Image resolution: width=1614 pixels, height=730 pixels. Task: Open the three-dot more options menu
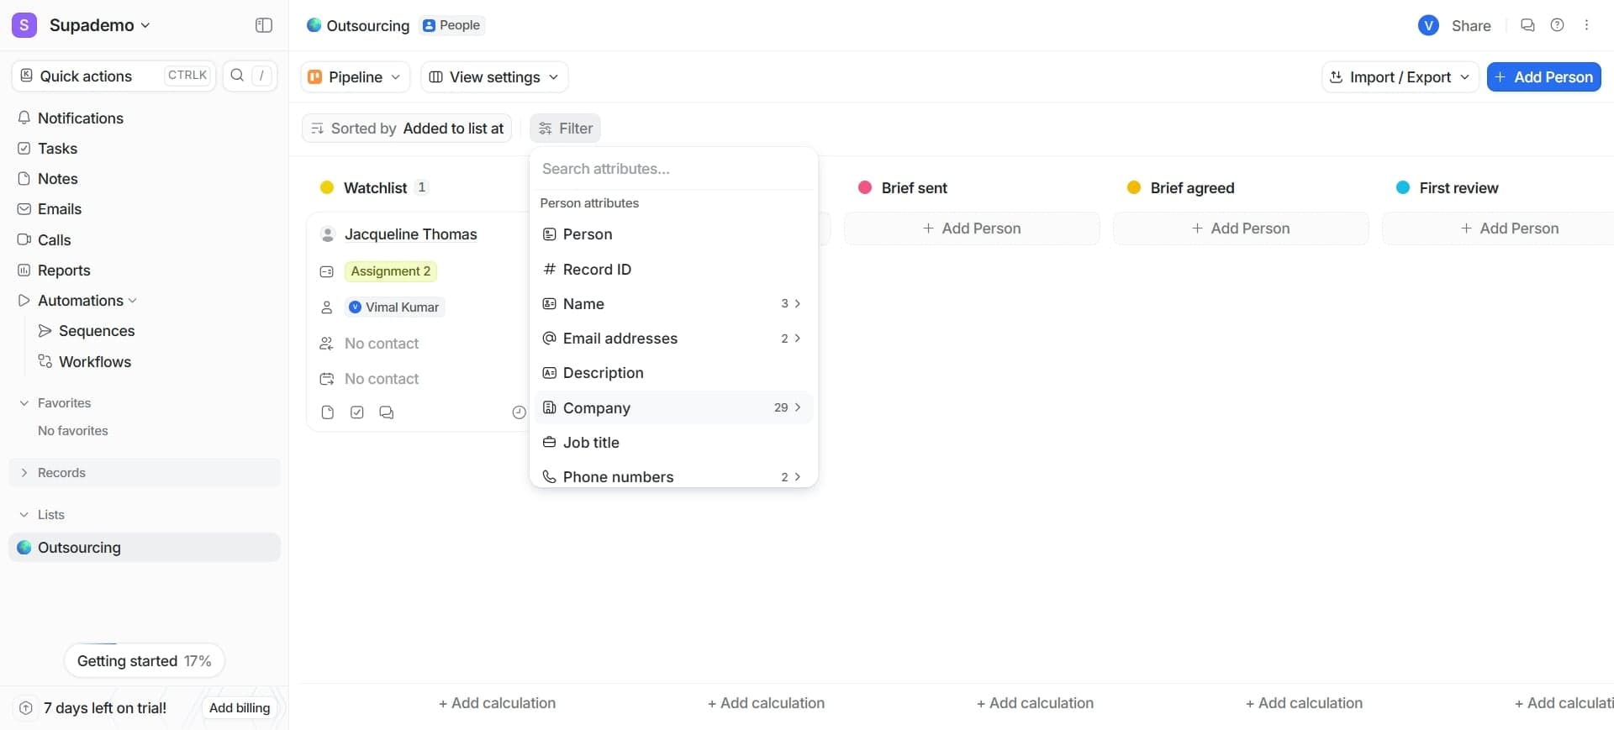pos(1586,25)
